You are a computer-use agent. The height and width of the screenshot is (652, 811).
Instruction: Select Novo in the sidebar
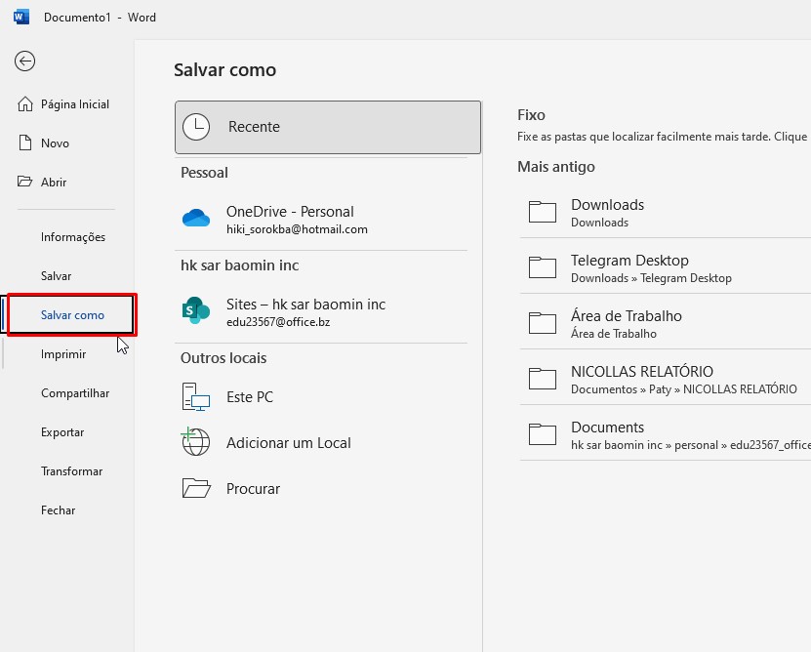point(67,143)
